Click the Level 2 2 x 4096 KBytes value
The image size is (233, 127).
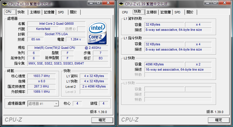[x=94, y=86]
